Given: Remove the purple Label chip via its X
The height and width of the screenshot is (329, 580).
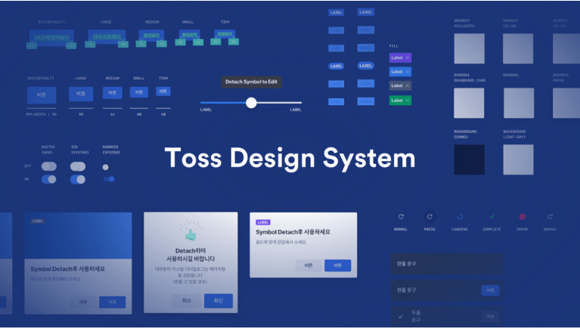Looking at the screenshot, I should point(408,57).
